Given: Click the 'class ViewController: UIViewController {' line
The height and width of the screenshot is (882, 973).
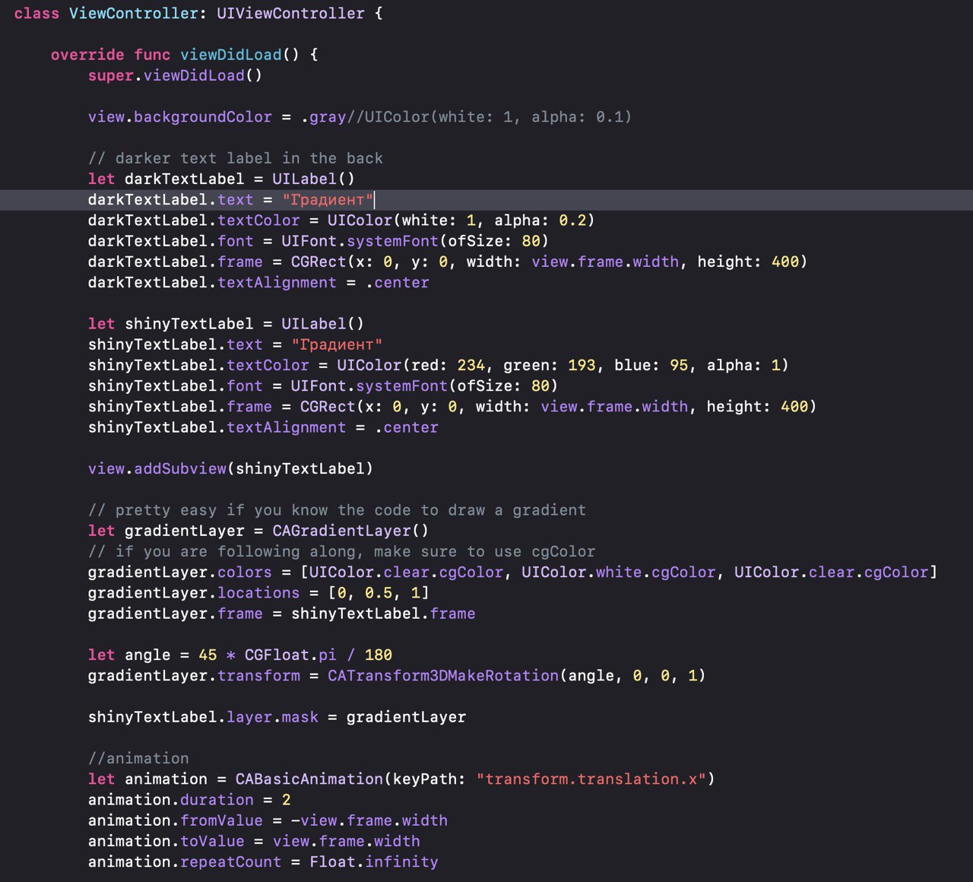Looking at the screenshot, I should click(198, 14).
